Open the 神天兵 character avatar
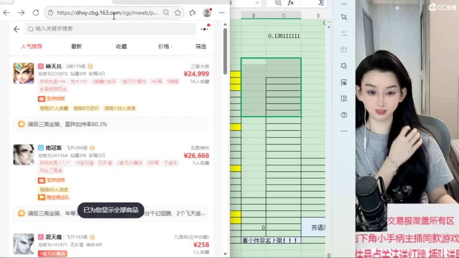 click(24, 73)
